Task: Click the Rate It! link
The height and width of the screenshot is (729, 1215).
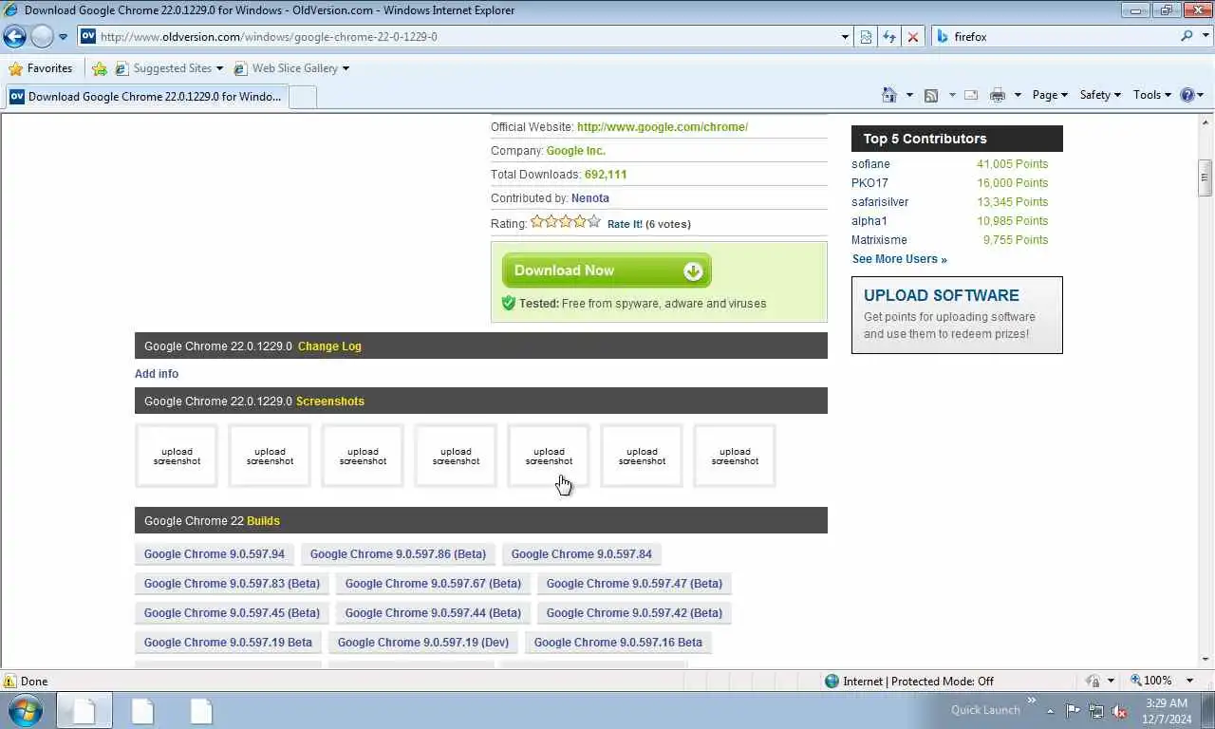Action: (625, 224)
